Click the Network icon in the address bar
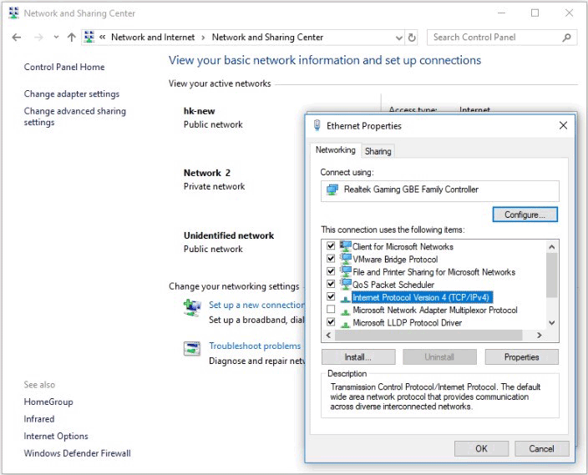Image resolution: width=588 pixels, height=475 pixels. pos(89,37)
